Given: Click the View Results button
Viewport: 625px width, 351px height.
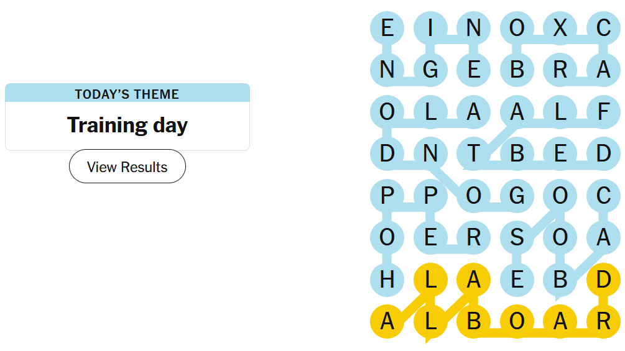Looking at the screenshot, I should 127,166.
